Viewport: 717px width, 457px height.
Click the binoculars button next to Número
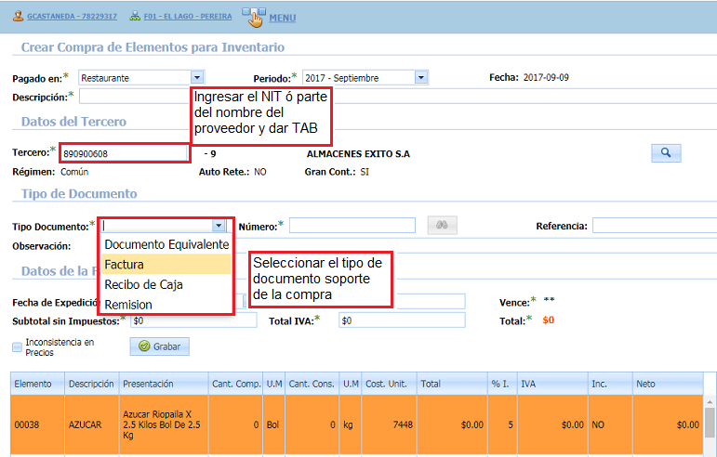coord(442,225)
